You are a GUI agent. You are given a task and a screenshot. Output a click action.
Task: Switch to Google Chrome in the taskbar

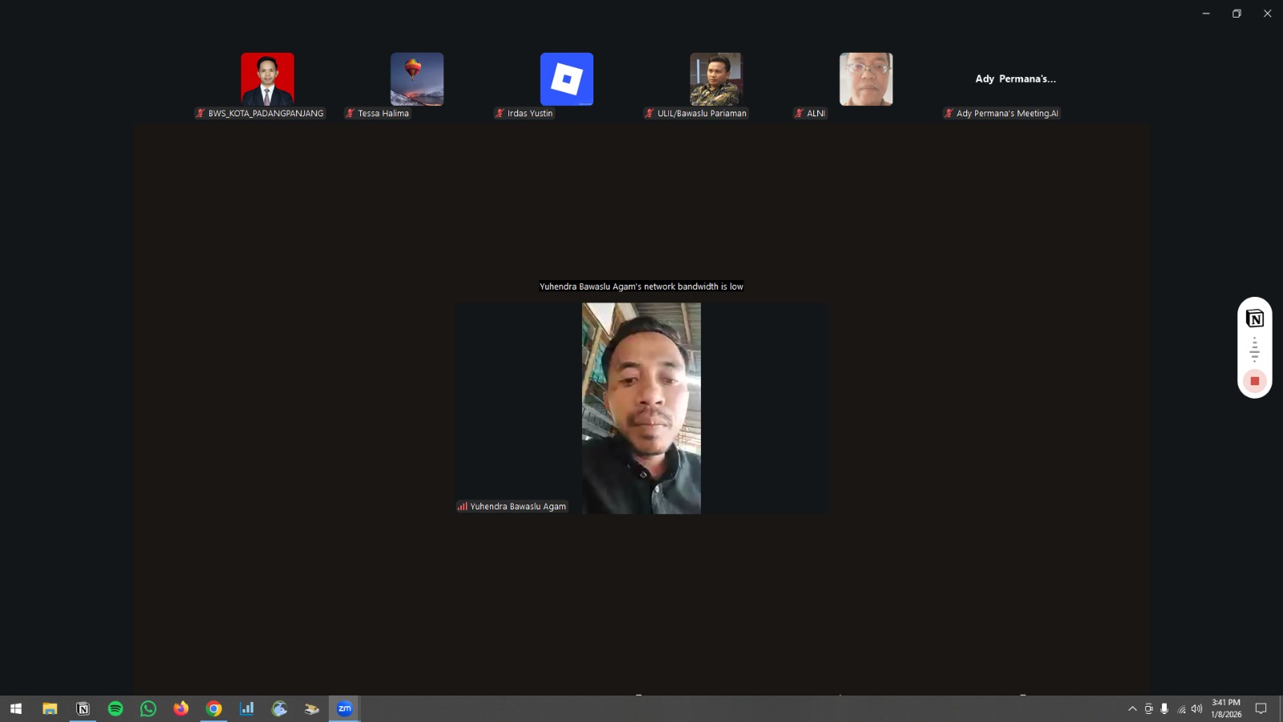214,708
